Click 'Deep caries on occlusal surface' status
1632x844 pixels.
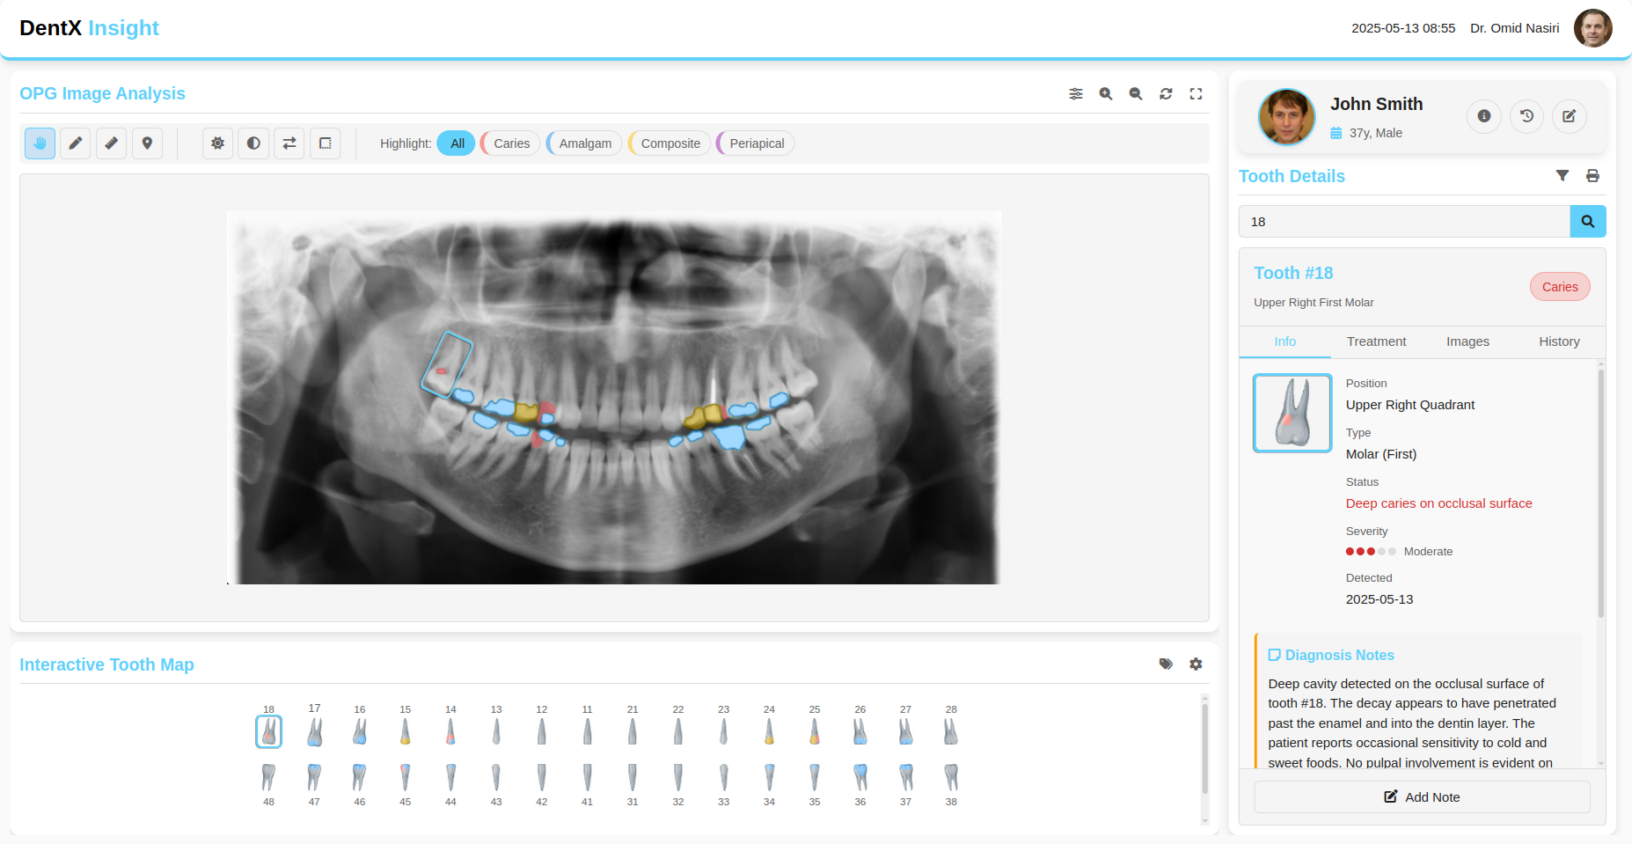[1438, 503]
